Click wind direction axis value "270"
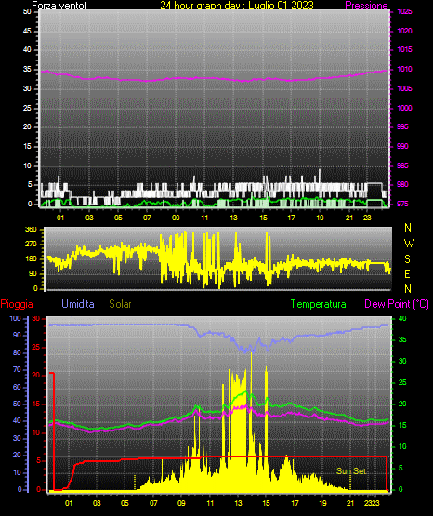The image size is (433, 516). (x=31, y=245)
